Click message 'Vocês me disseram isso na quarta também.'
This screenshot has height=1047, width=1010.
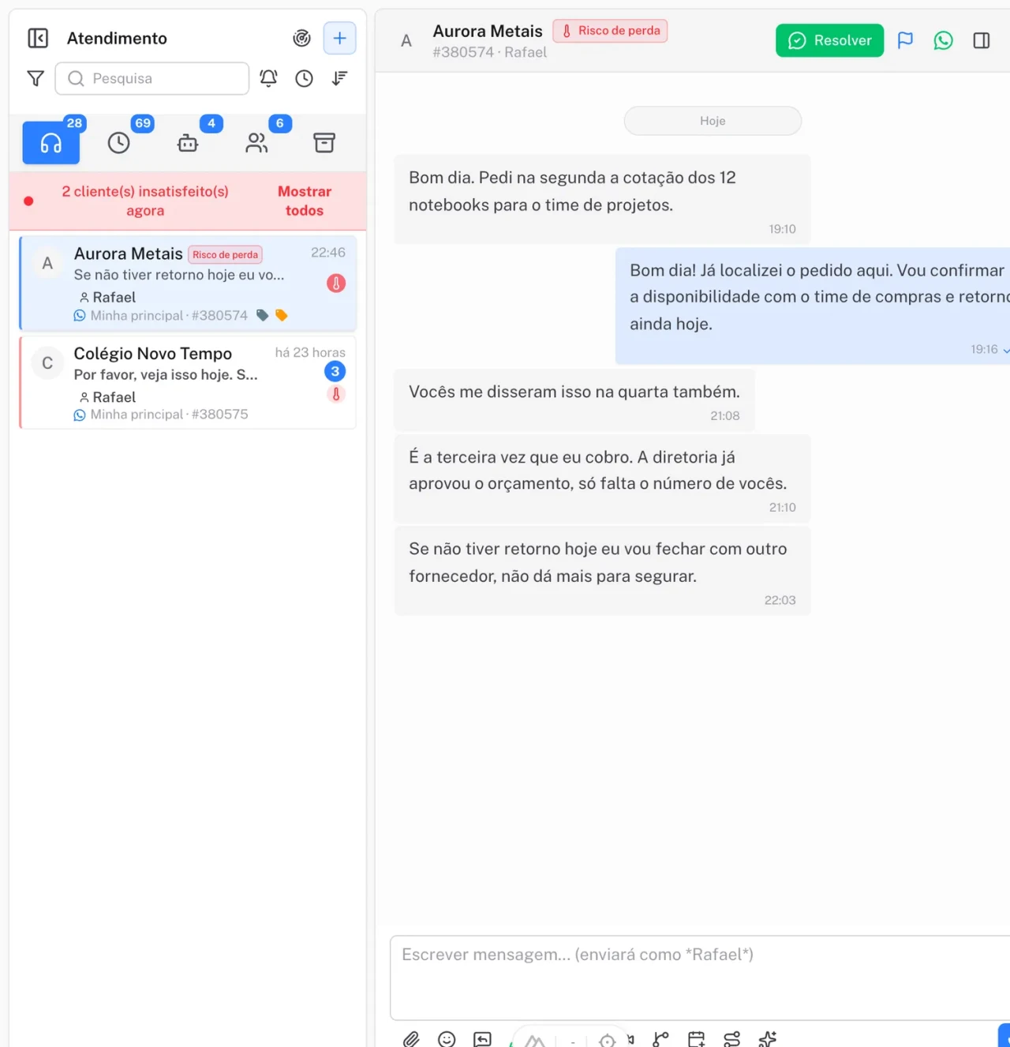pyautogui.click(x=574, y=400)
